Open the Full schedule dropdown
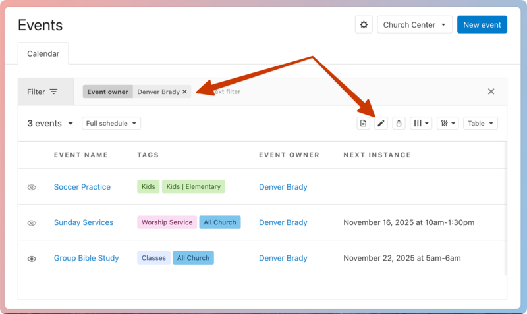527x314 pixels. (x=111, y=123)
